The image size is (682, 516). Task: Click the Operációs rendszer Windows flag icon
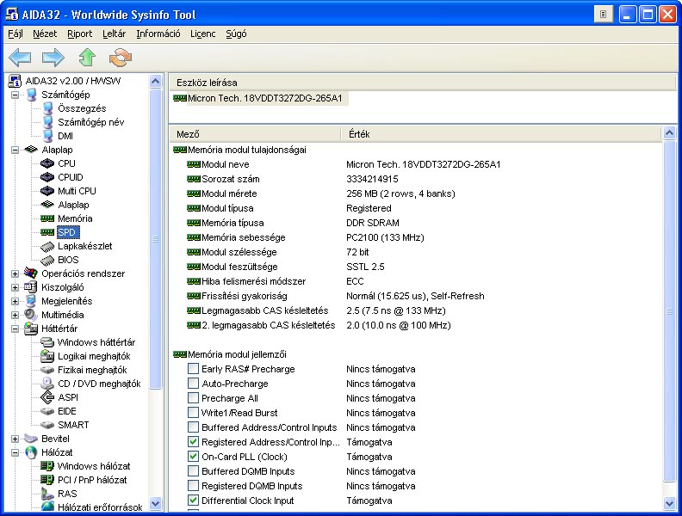pos(30,273)
